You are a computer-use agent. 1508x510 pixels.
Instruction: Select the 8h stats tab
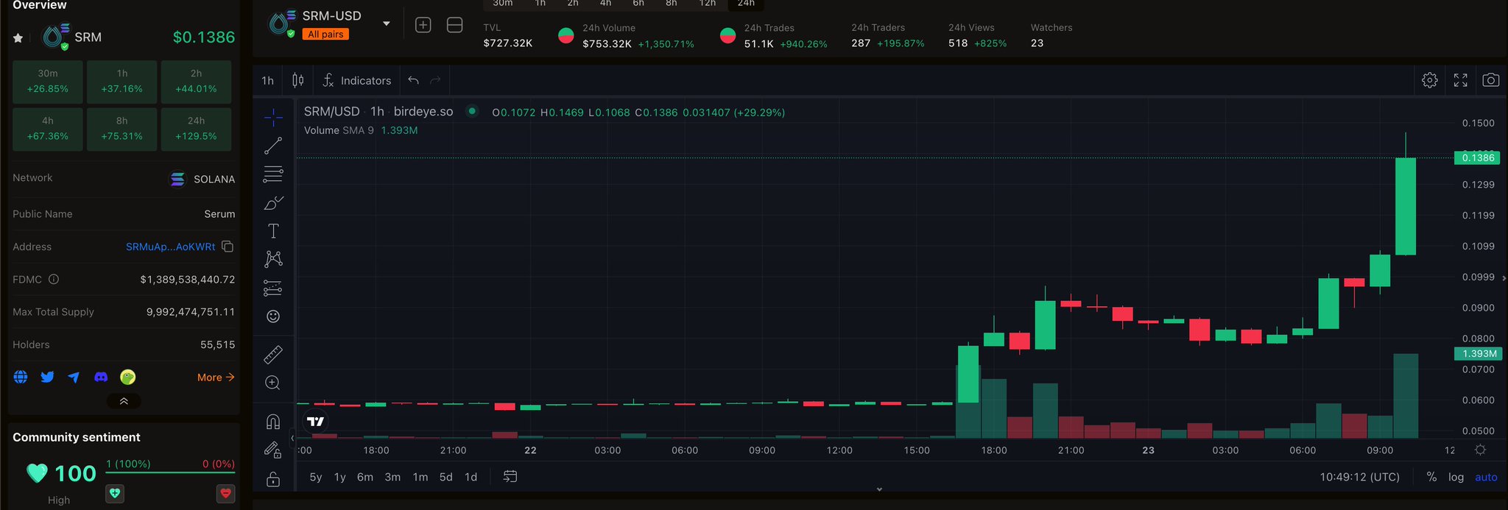click(672, 4)
